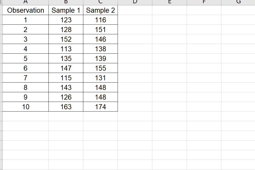Select the cell containing 123
The width and height of the screenshot is (255, 170).
tap(66, 20)
